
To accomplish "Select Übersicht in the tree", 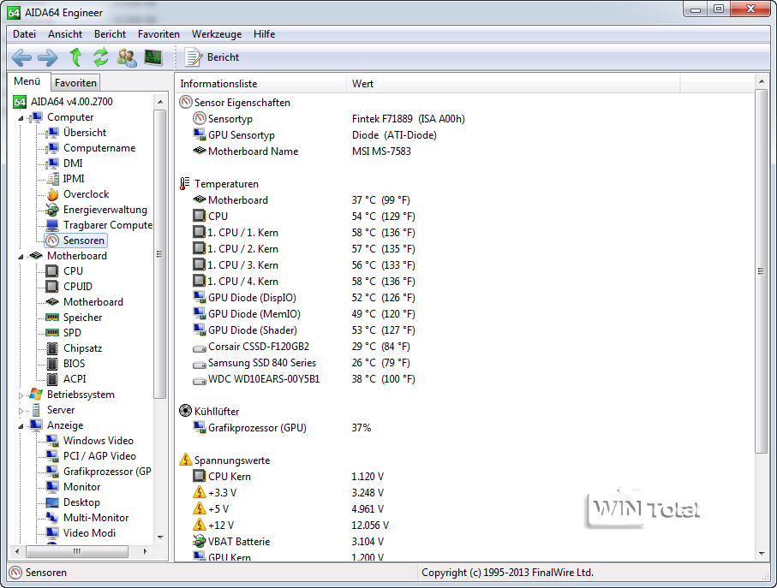I will tap(85, 133).
